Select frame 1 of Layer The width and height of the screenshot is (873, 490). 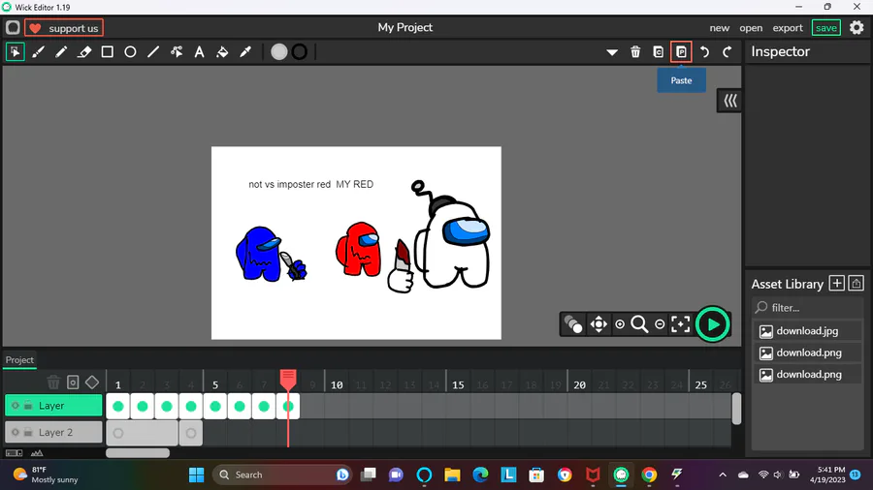[118, 406]
